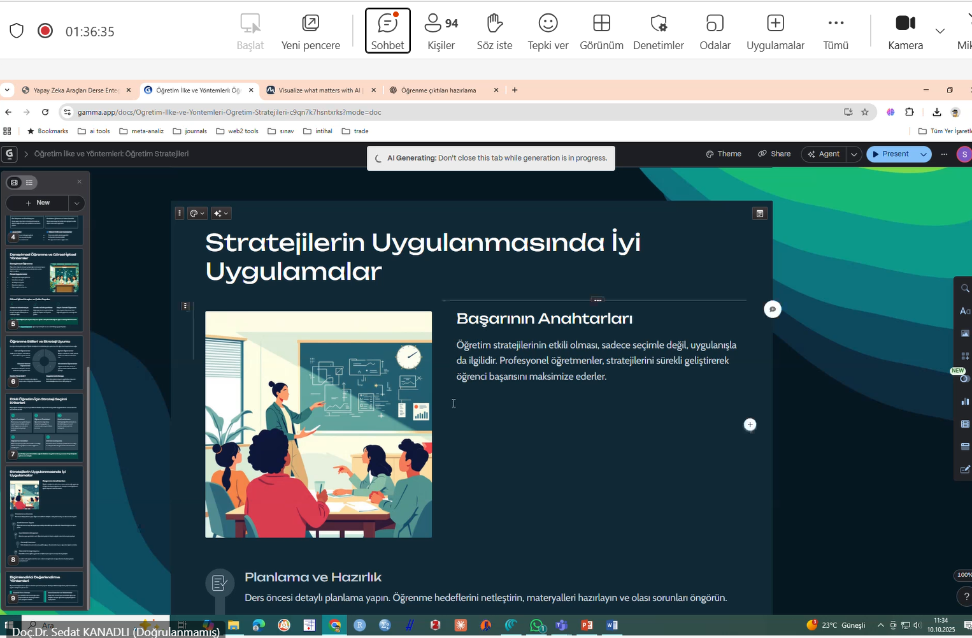The image size is (972, 638).
Task: Click the add card plus icon
Action: [750, 424]
